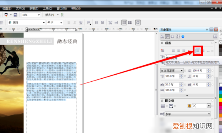Open the 宋体 font name dropdown

pyautogui.click(x=44, y=23)
